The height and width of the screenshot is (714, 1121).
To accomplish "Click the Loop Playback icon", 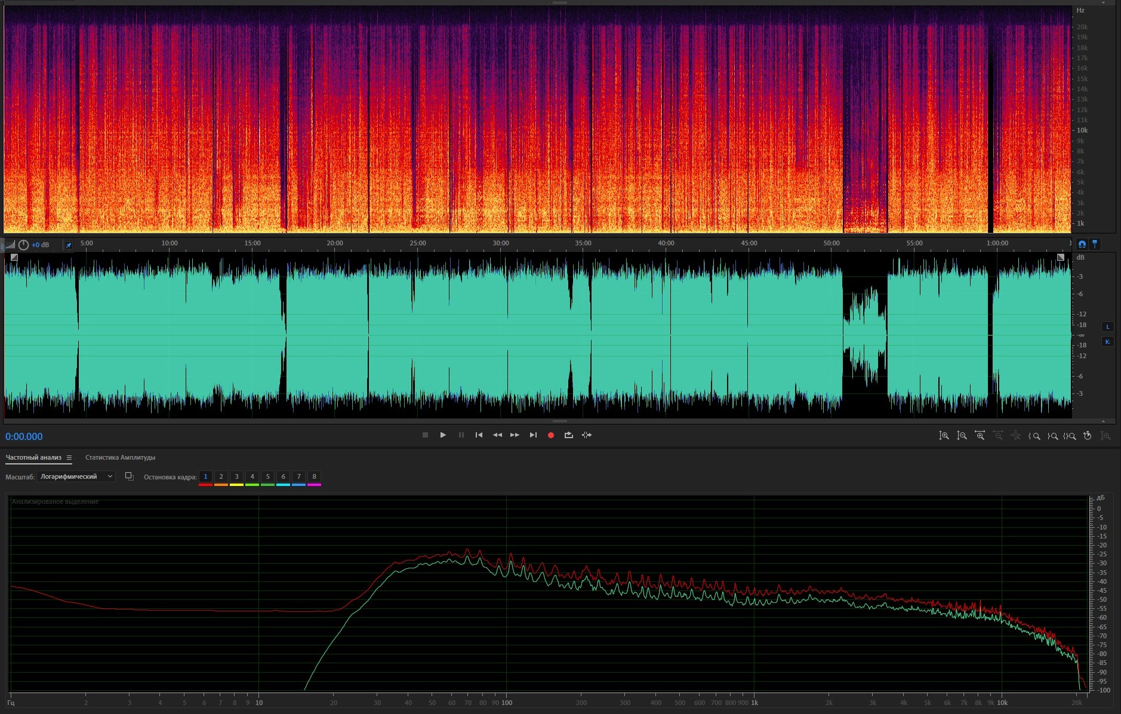I will 568,435.
